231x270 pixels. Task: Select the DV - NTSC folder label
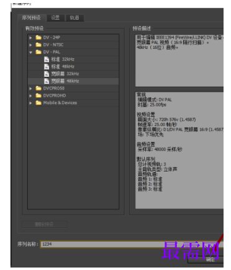[53, 45]
